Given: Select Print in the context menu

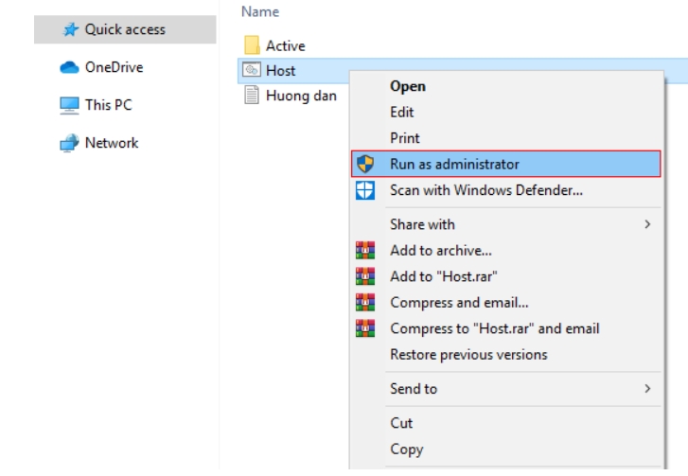Looking at the screenshot, I should (405, 138).
